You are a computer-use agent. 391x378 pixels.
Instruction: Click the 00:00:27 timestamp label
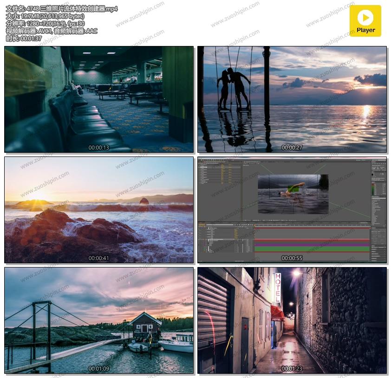click(292, 148)
